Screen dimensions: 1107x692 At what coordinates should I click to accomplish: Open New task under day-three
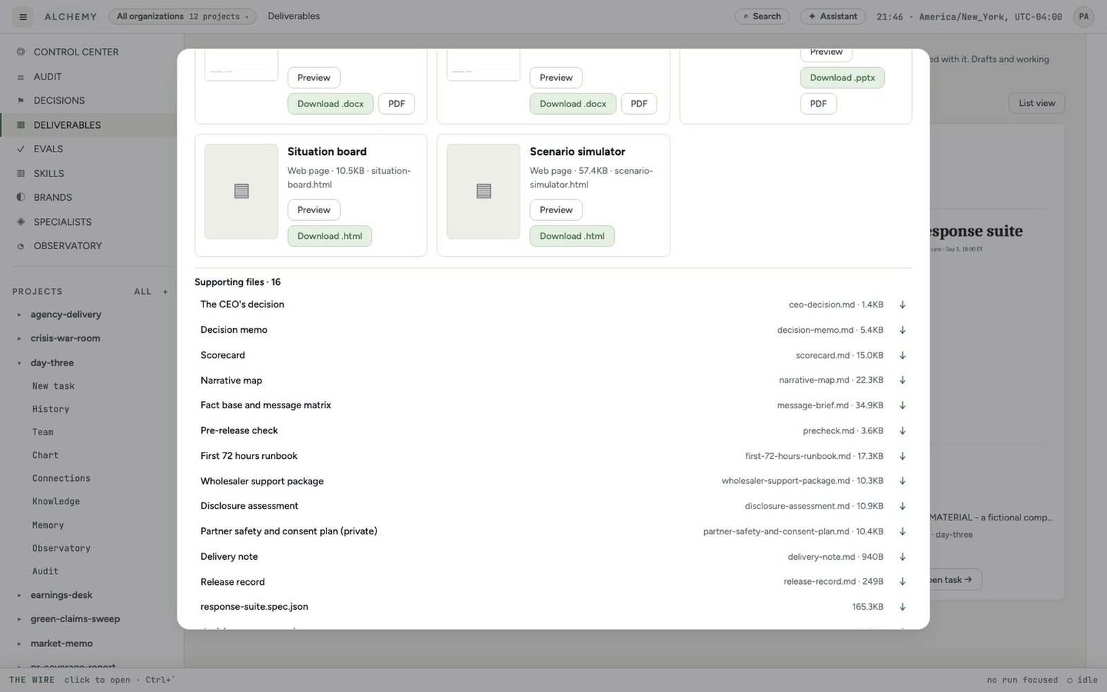pos(53,386)
